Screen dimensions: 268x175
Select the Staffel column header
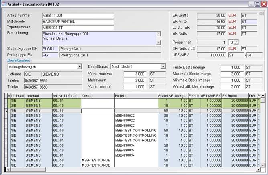click(164, 96)
